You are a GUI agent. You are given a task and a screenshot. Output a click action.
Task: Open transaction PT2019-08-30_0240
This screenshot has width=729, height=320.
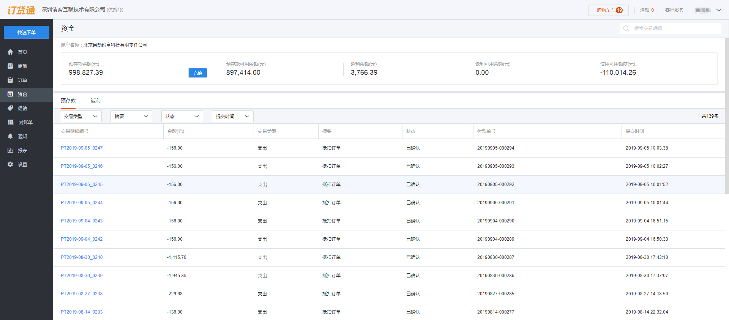82,257
